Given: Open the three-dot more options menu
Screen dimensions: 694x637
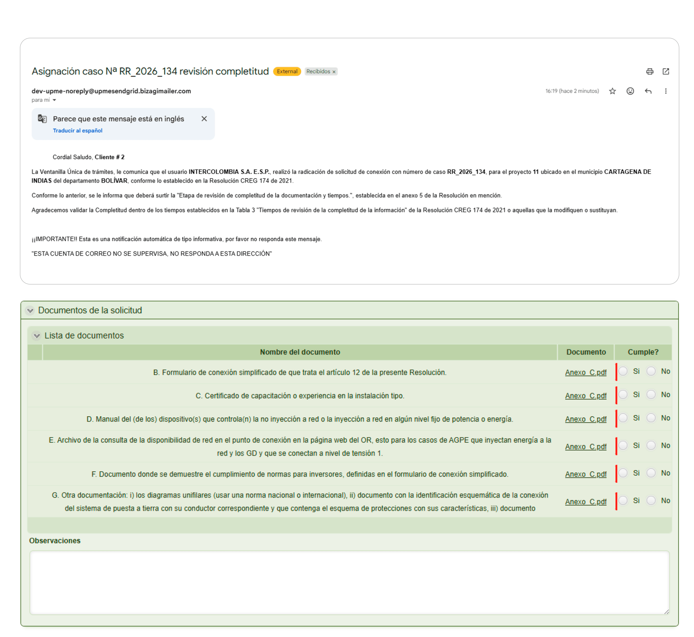Looking at the screenshot, I should click(665, 91).
